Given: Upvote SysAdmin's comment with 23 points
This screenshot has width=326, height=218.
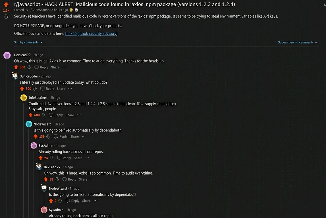Looking at the screenshot, I should coord(41,158).
